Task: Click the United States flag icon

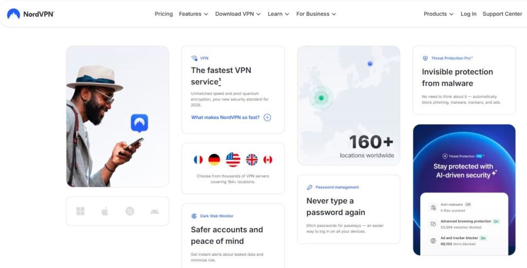Action: coord(233,160)
